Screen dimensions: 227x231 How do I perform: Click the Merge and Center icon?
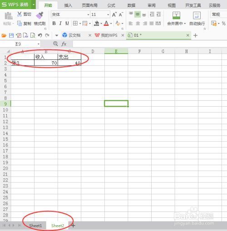click(x=176, y=15)
